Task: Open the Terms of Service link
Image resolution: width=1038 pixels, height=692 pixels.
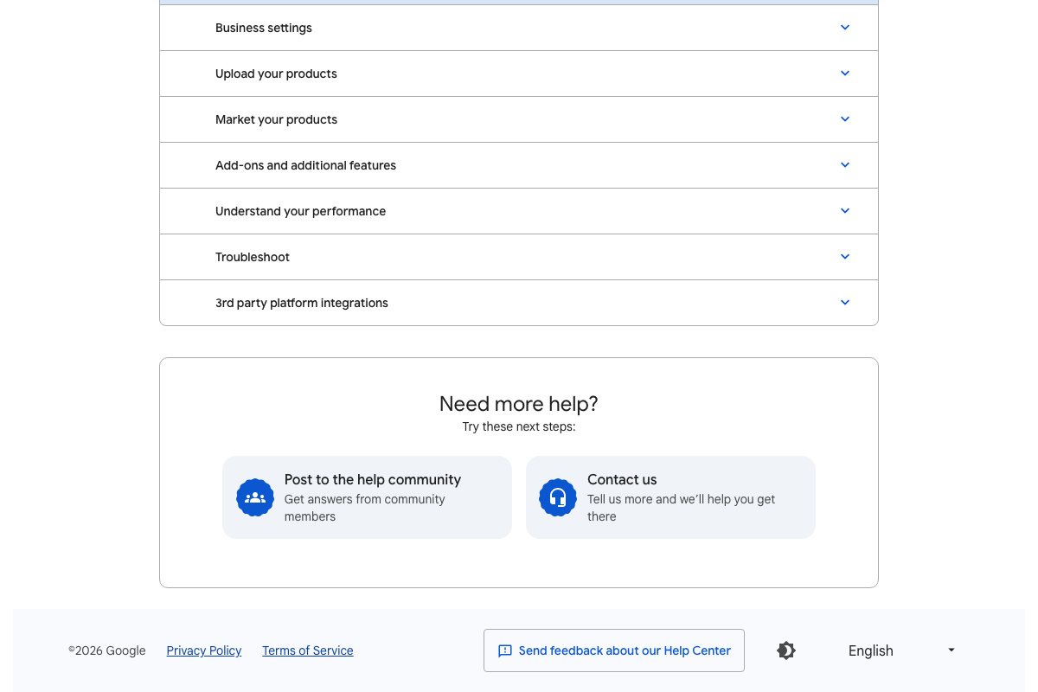Action: pyautogui.click(x=308, y=650)
